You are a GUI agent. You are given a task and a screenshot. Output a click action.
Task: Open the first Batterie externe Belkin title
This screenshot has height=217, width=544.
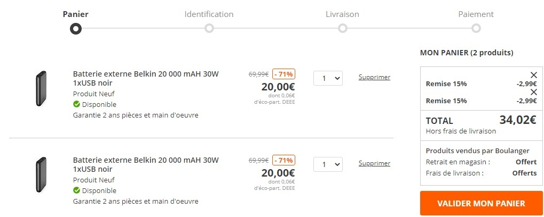pyautogui.click(x=146, y=78)
